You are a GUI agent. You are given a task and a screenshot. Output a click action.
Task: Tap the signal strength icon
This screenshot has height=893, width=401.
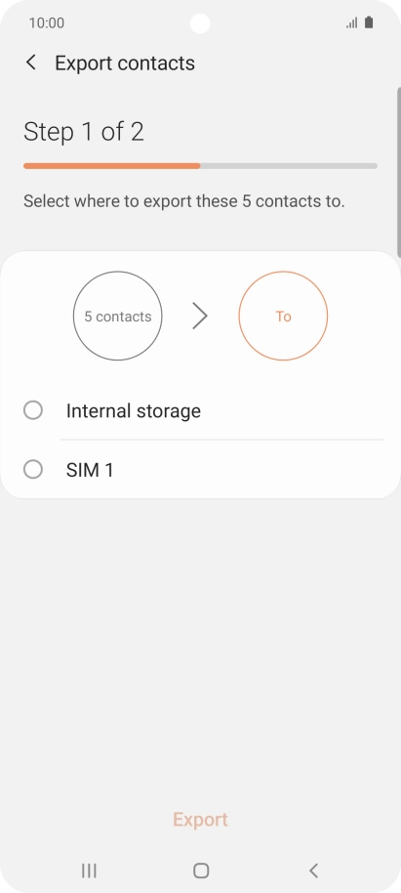point(352,22)
